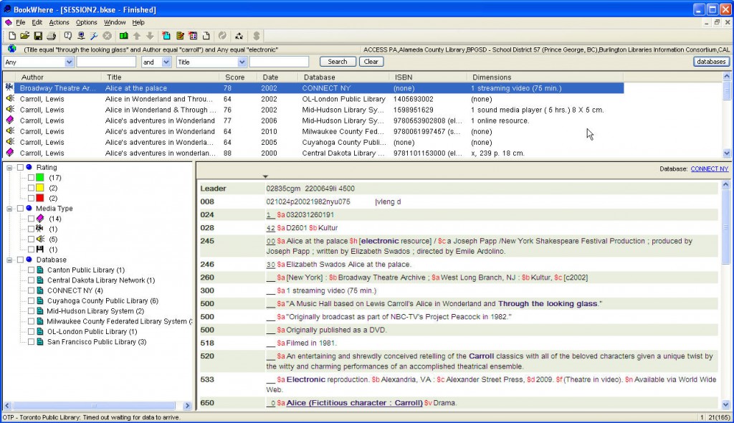Click the green book toolbar icon
Viewport: 734px width, 423px height.
click(x=123, y=36)
